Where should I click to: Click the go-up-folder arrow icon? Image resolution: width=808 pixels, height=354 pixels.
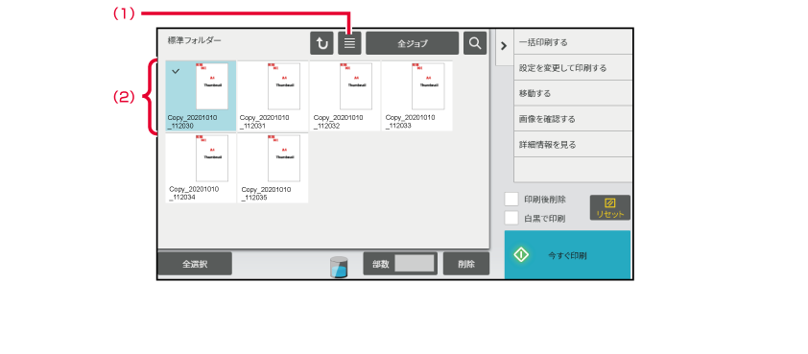321,43
